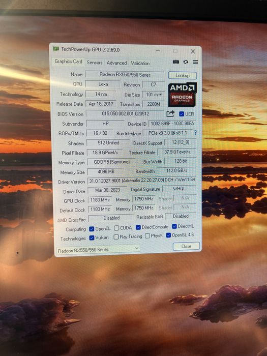Go to the Validation tab

[140, 63]
